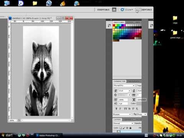This screenshot has height=138, width=184.
Task: Click the status bar icon beside zoom field
Action: [19, 120]
